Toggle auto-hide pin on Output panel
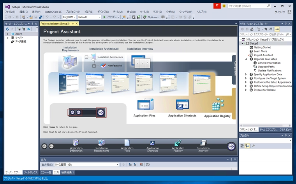 tap(231, 160)
